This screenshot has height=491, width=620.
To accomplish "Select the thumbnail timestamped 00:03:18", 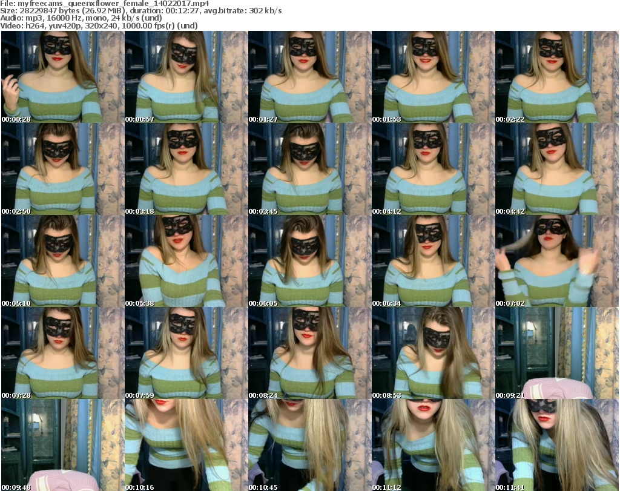I will tap(186, 169).
